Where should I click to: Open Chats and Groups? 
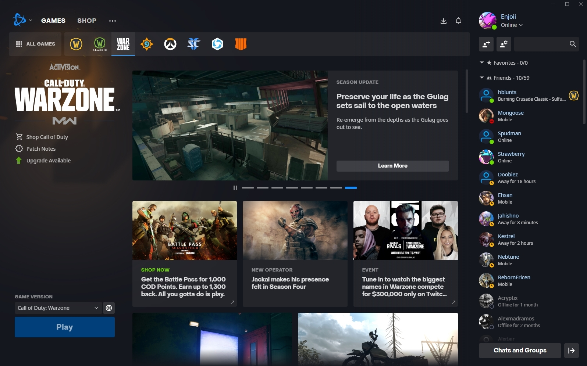click(x=520, y=351)
